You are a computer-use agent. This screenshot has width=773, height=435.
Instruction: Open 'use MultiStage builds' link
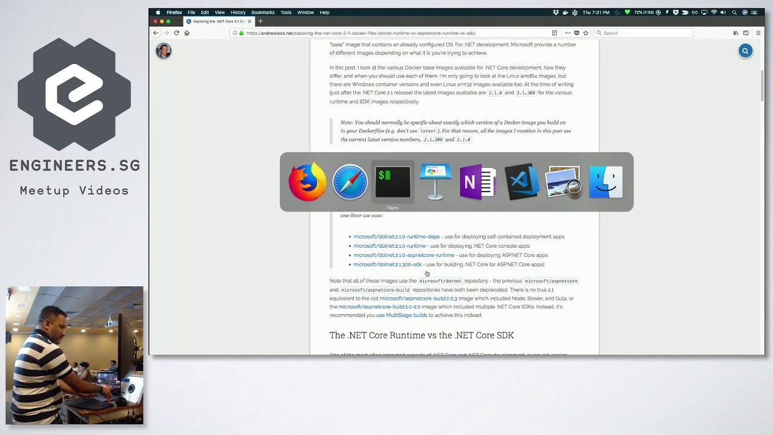[402, 315]
